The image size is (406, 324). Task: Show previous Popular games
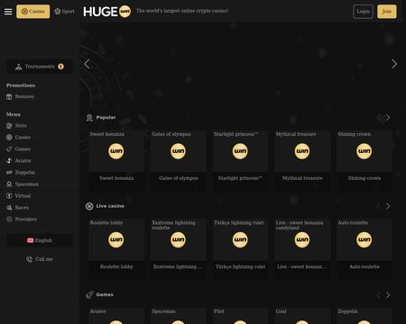(379, 118)
